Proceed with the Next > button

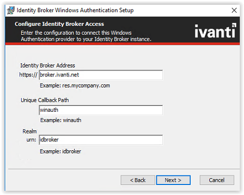click(x=173, y=180)
